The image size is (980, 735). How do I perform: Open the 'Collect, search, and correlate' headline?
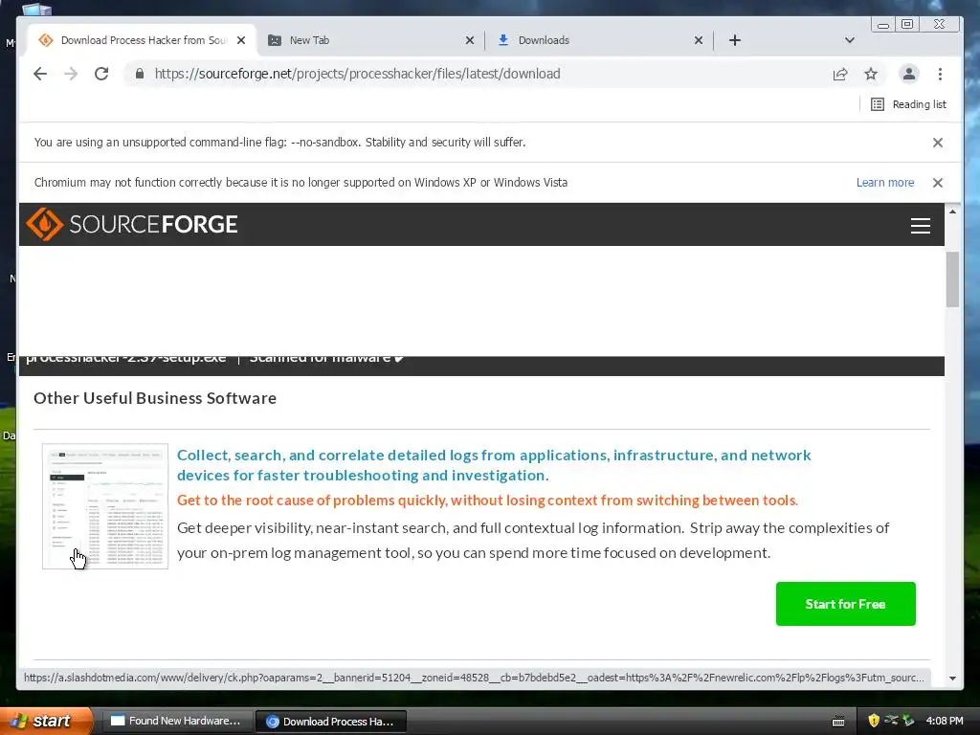click(x=494, y=465)
